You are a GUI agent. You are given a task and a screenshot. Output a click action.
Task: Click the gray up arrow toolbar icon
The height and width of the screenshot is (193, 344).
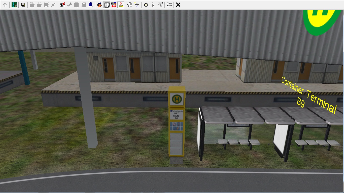[x=5, y=5]
